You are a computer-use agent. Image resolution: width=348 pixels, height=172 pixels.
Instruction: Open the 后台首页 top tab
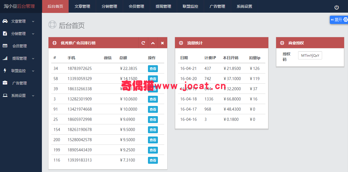pos(55,6)
